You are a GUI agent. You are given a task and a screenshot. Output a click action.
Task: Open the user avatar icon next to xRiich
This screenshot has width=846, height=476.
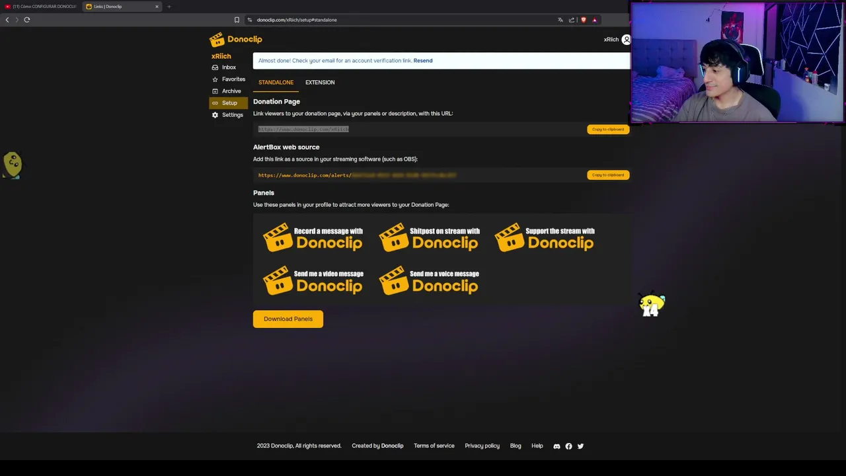click(x=626, y=40)
